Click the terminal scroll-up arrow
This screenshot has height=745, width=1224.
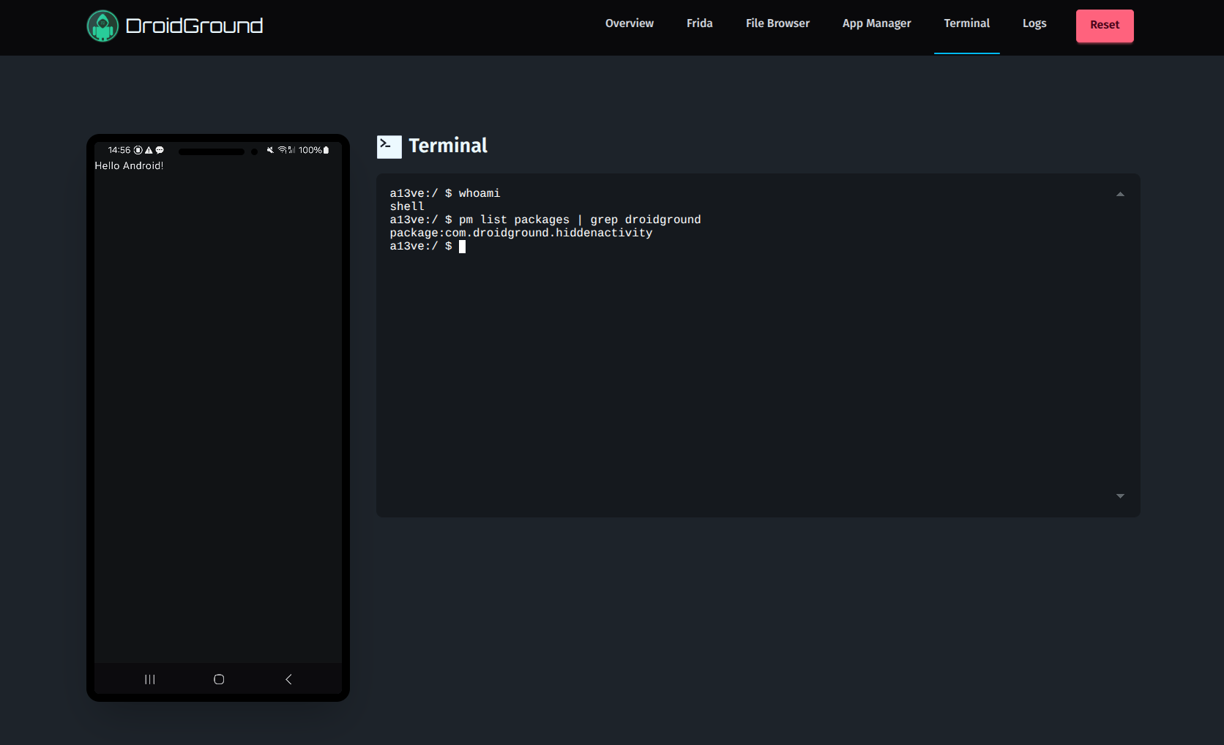click(x=1120, y=194)
